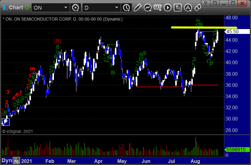Image resolution: width=251 pixels, height=165 pixels.
Task: Expand the symbol dropdown arrow
Action: 66,8
